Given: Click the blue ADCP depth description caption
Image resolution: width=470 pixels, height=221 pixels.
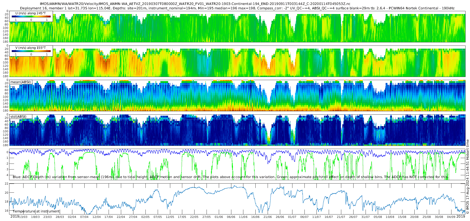Looking at the screenshot, I should click(x=231, y=177).
